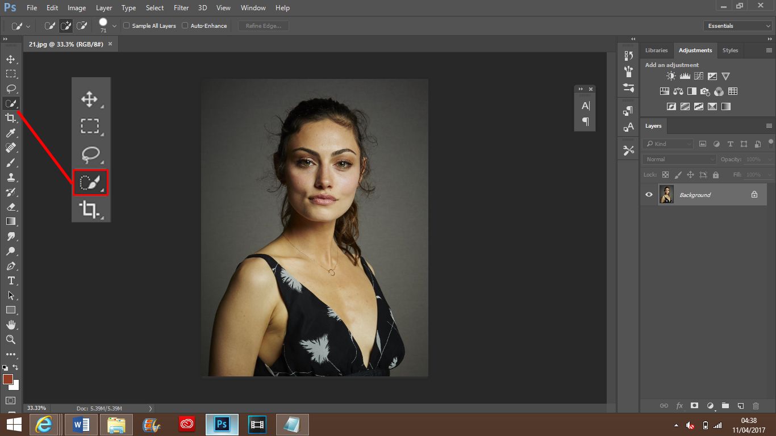776x436 pixels.
Task: Select the Lasso tool
Action: coord(11,89)
